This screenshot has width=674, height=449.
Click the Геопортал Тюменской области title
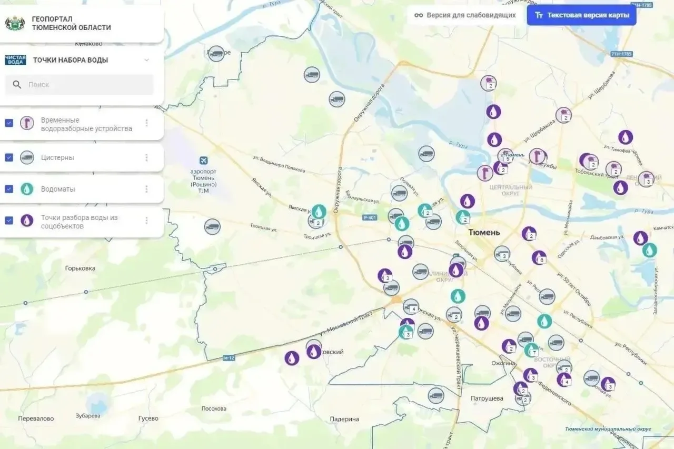click(71, 23)
